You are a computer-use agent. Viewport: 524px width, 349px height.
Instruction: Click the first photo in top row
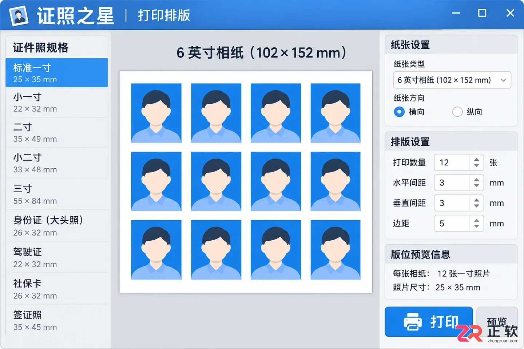(x=156, y=113)
